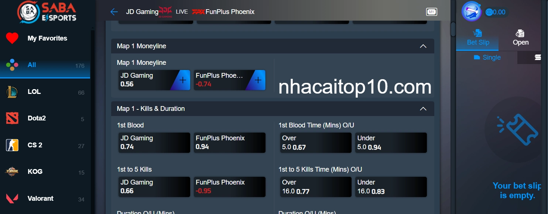This screenshot has width=548, height=214.
Task: Select Valorant in the sidebar
Action: [x=45, y=199]
